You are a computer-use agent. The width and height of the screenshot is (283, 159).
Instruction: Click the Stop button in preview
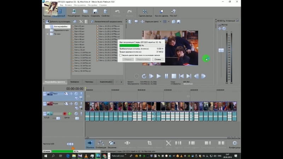click(x=174, y=76)
